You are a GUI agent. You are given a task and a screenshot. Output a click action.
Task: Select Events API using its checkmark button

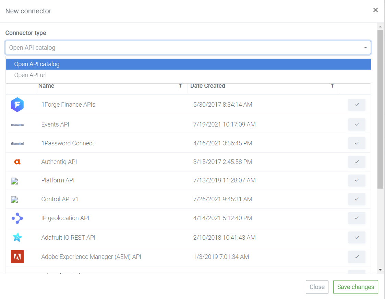click(x=357, y=124)
